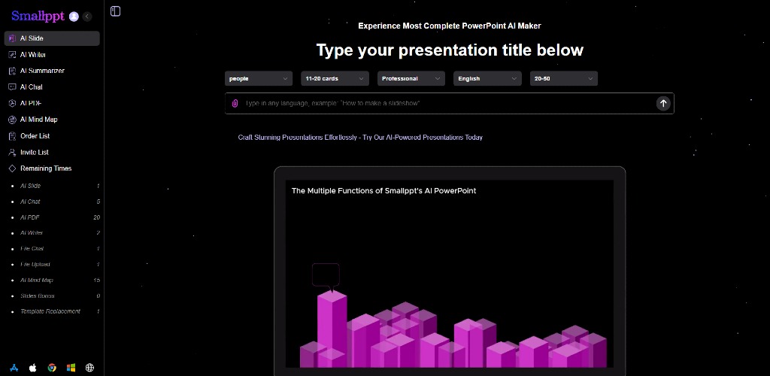Click the AI Chat bubble icon

pyautogui.click(x=12, y=87)
